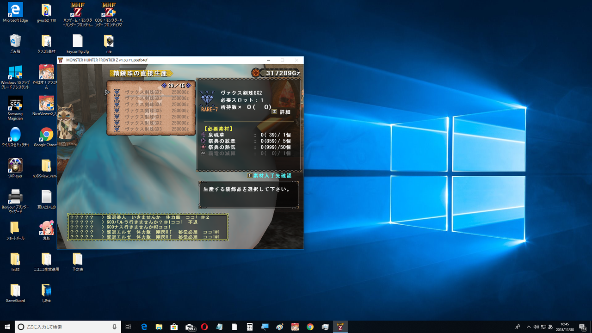
Task: Open Bonjour プリンターウィザード shortcut
Action: (15, 201)
